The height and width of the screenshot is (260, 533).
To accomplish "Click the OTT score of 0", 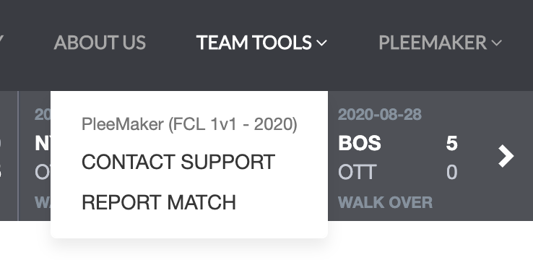I will point(452,172).
